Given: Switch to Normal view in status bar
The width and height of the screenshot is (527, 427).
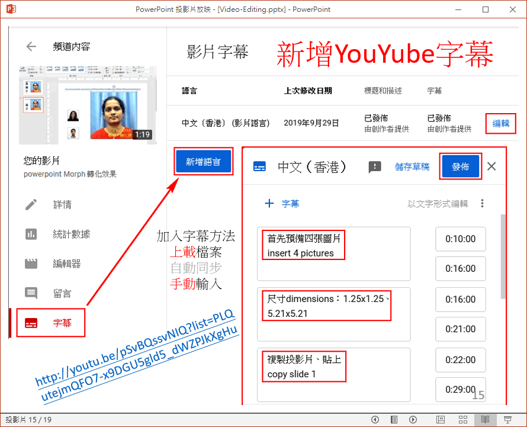Looking at the screenshot, I should click(x=440, y=420).
